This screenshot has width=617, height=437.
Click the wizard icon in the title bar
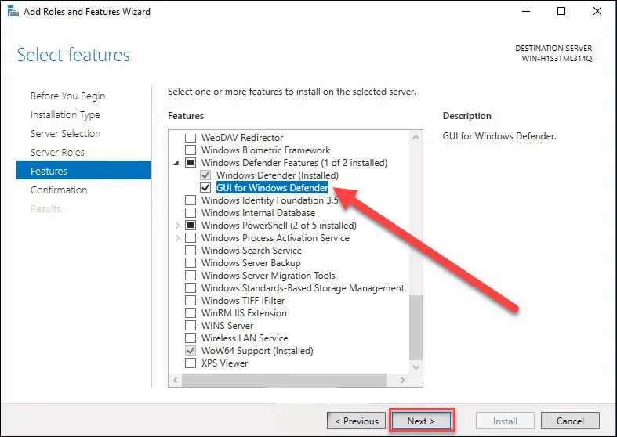(x=13, y=12)
